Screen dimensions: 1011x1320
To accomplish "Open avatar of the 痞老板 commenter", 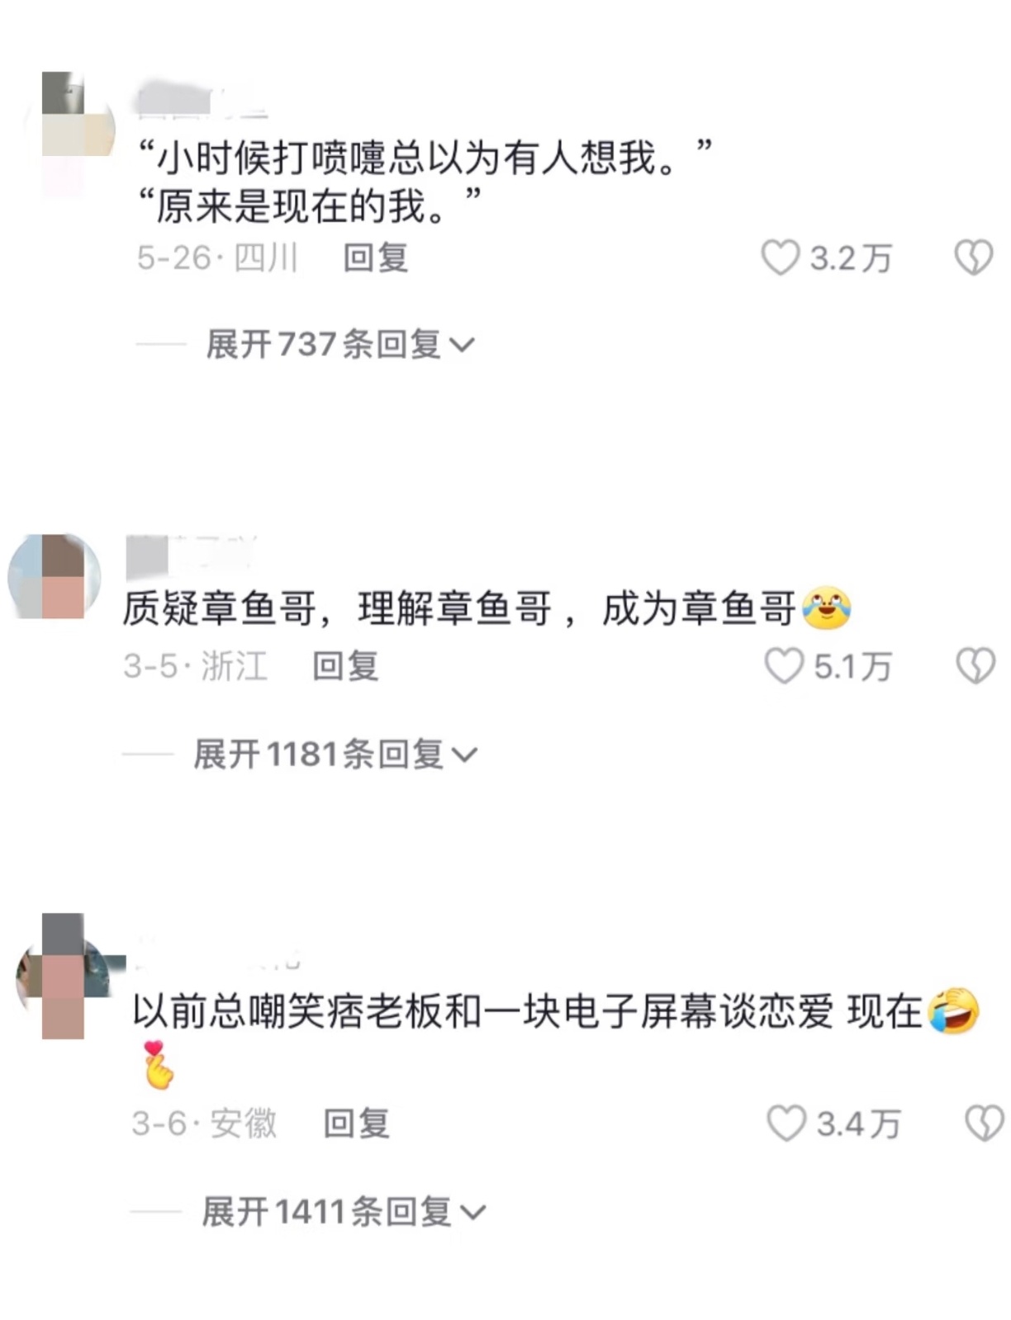I will coord(64,977).
